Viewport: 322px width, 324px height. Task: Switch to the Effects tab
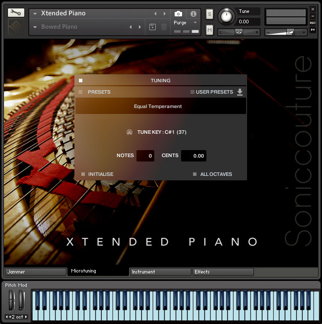coord(223,271)
